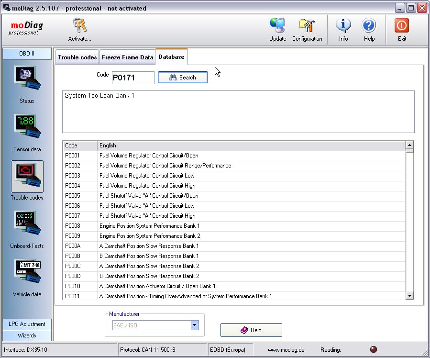Click the Exit power icon
Screen dimensions: 430x358
coord(402,25)
